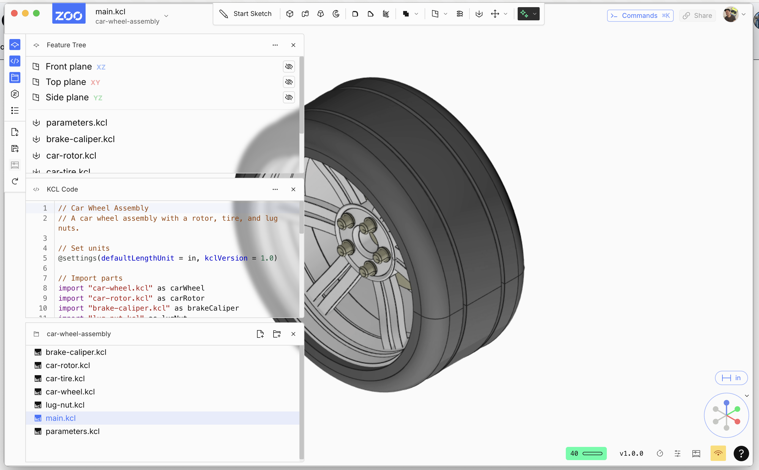Select the Sweep tool
Image resolution: width=759 pixels, height=470 pixels.
(x=305, y=14)
